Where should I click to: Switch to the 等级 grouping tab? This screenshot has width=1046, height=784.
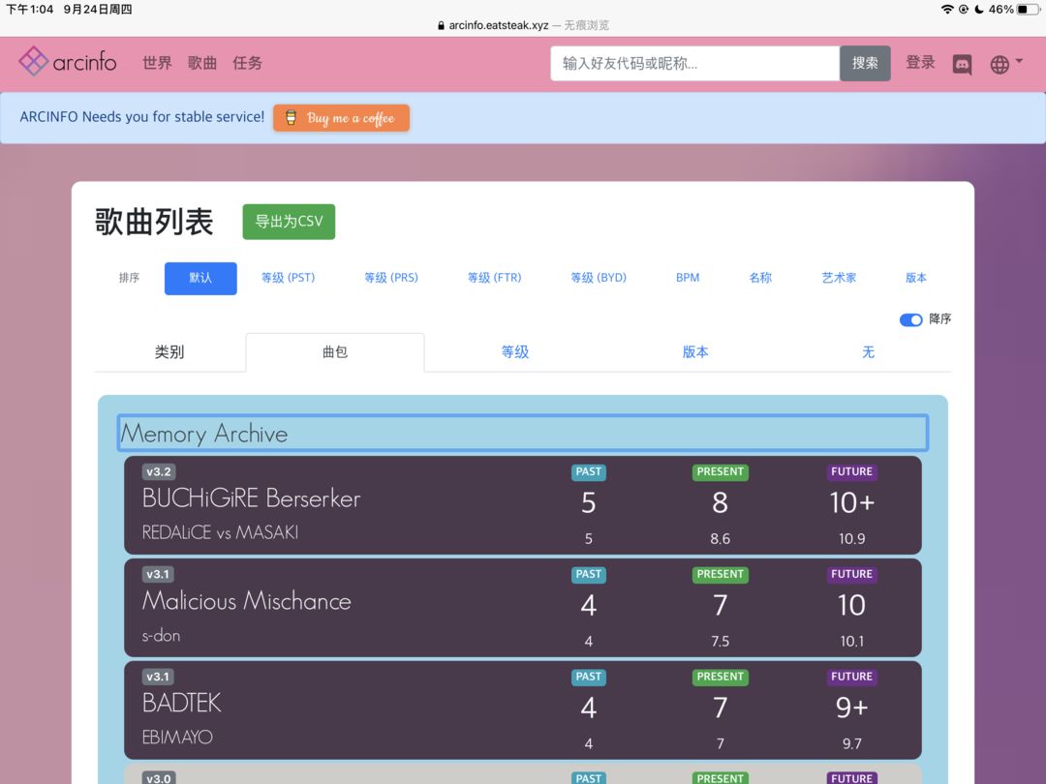point(515,352)
